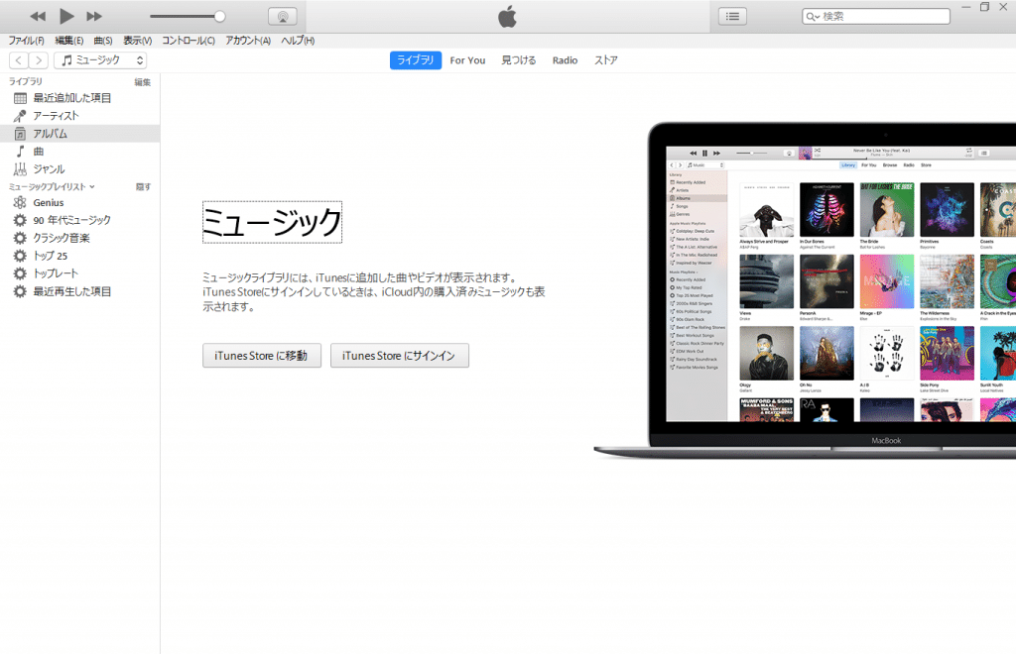The image size is (1016, 654).
Task: Open the 編集(E) menu
Action: pyautogui.click(x=68, y=40)
